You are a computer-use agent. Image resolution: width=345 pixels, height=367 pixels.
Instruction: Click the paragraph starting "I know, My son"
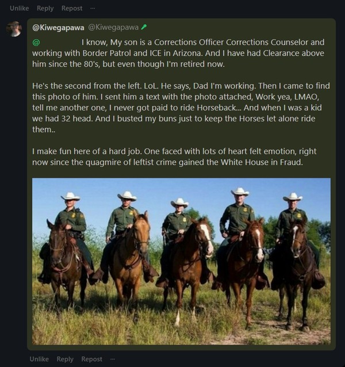click(178, 53)
